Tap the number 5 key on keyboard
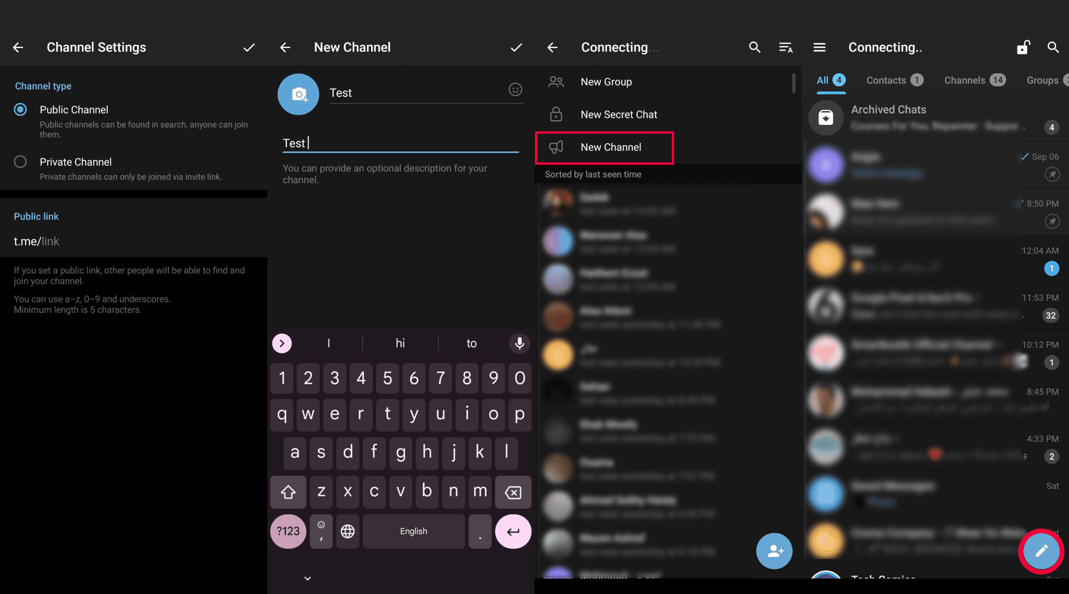Image resolution: width=1069 pixels, height=594 pixels. (x=387, y=378)
